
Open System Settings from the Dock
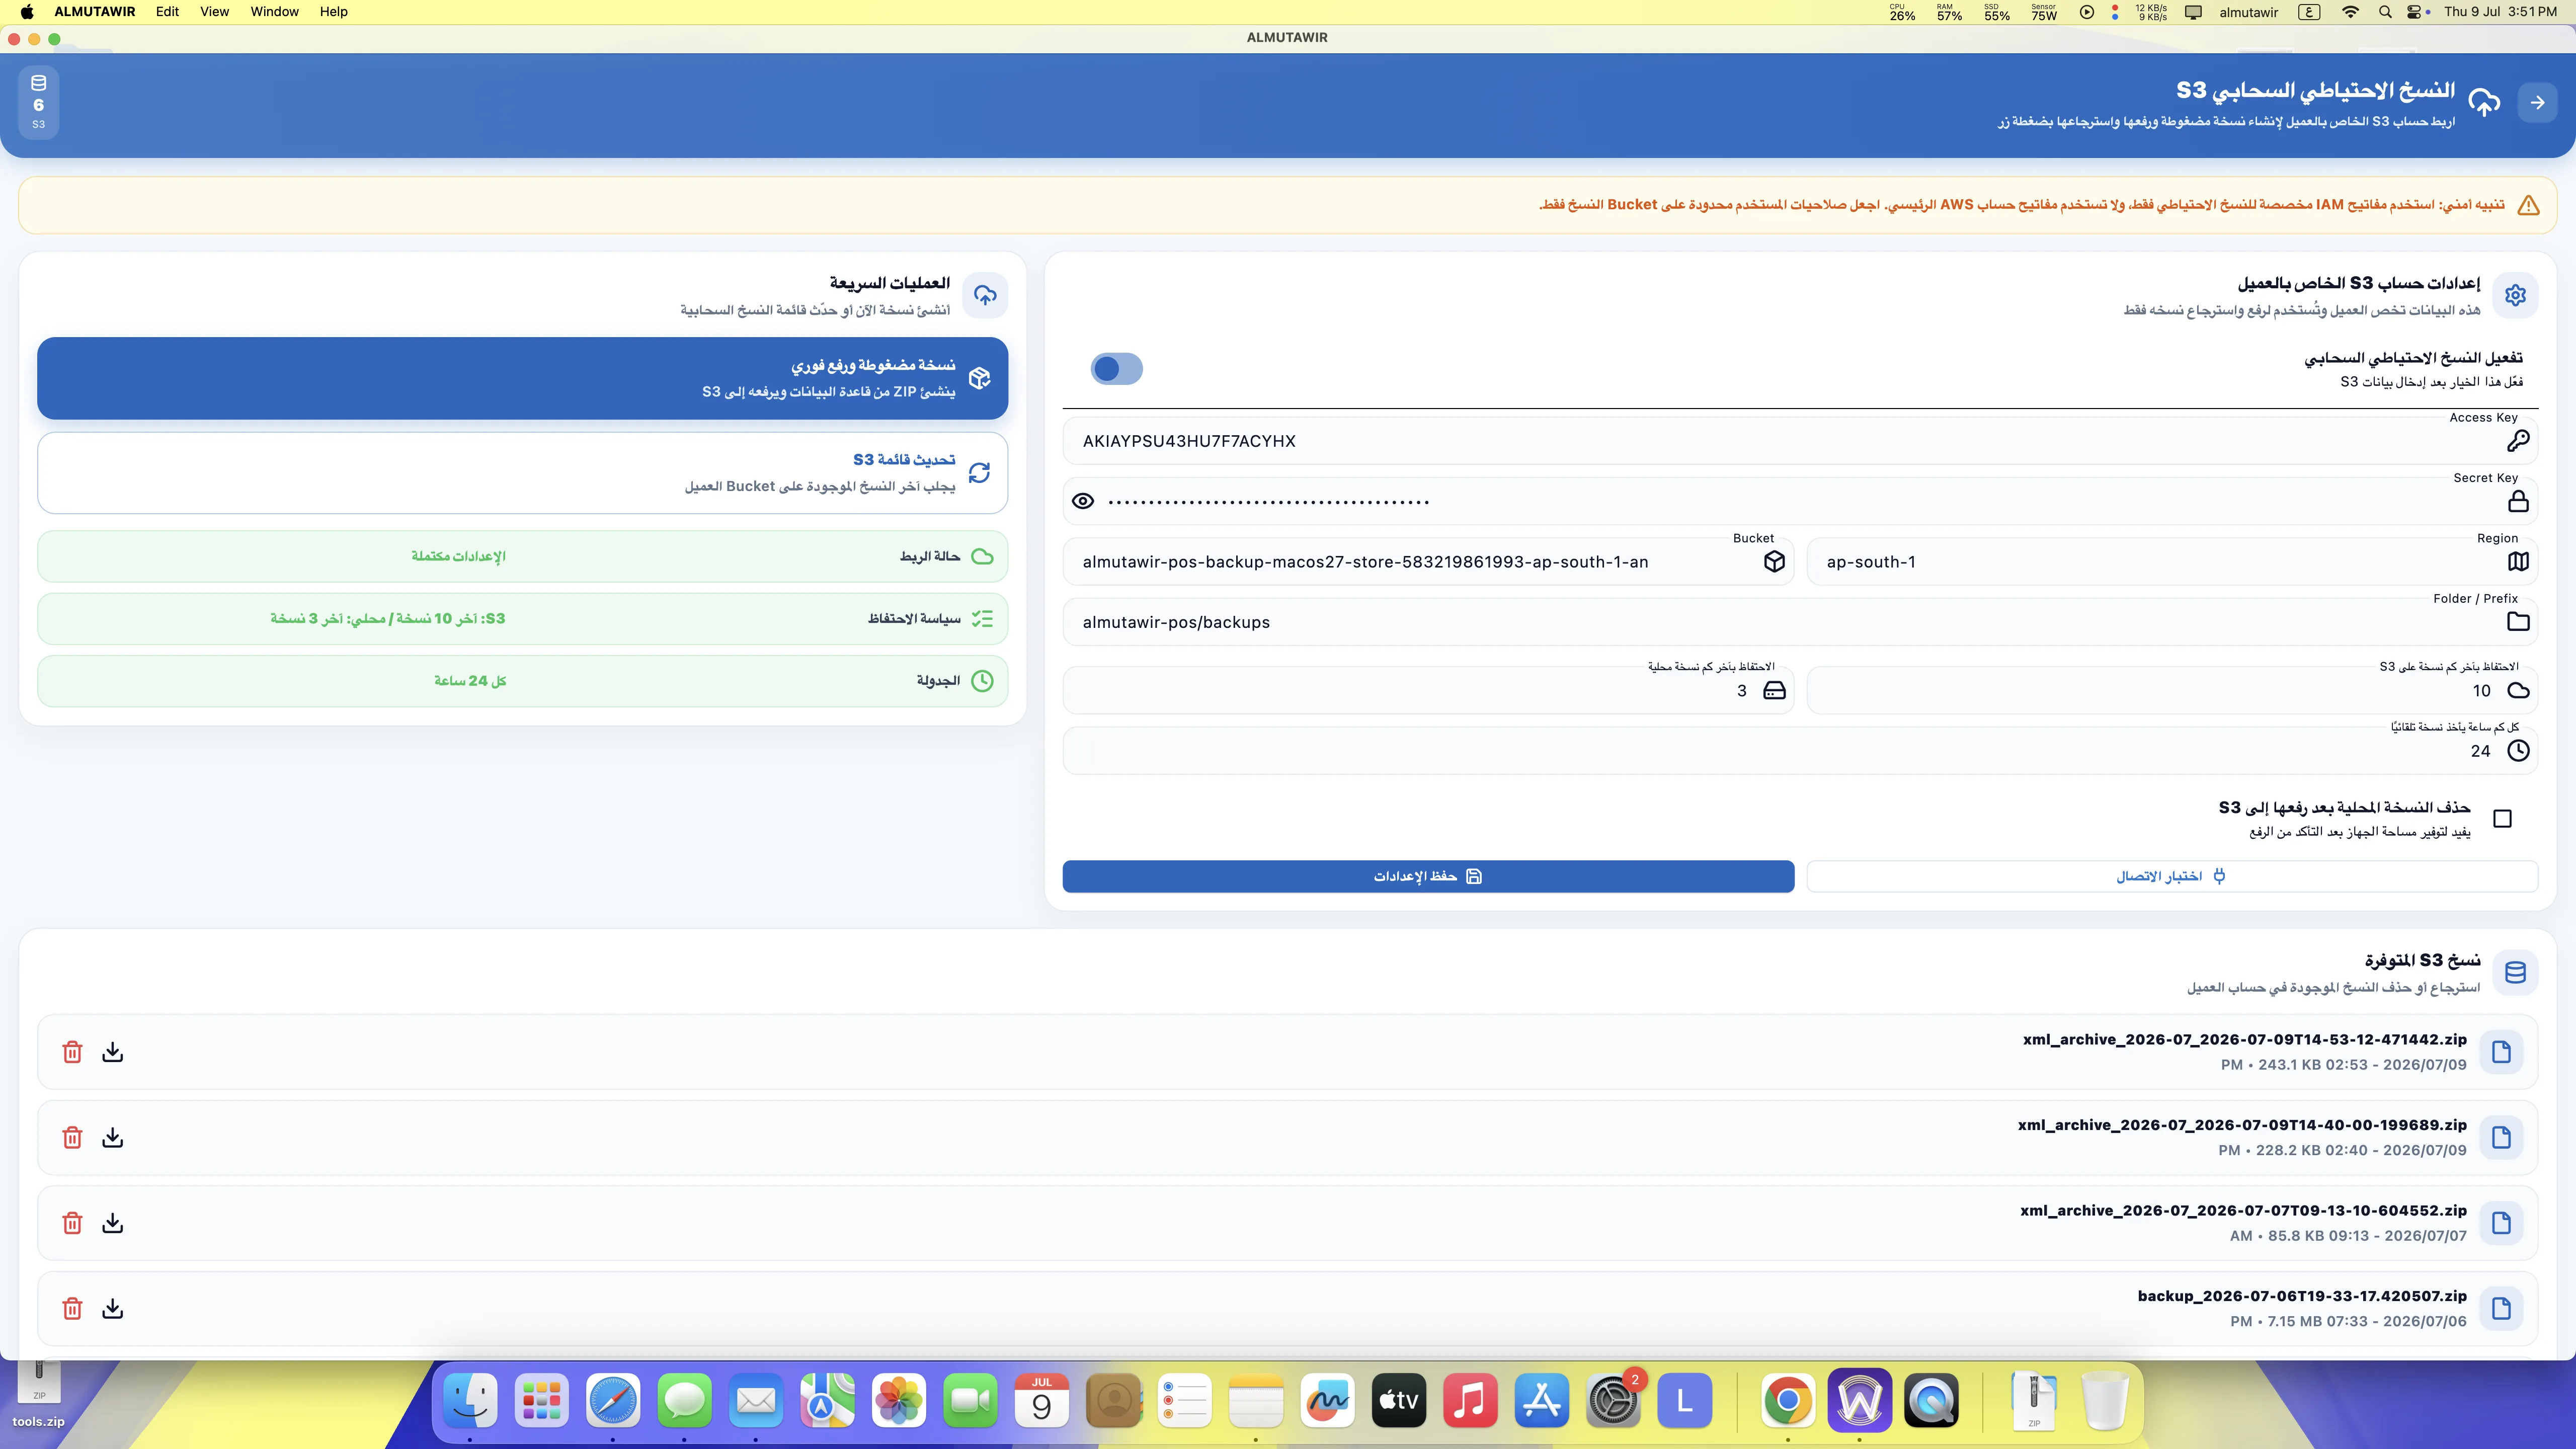(x=1613, y=1400)
